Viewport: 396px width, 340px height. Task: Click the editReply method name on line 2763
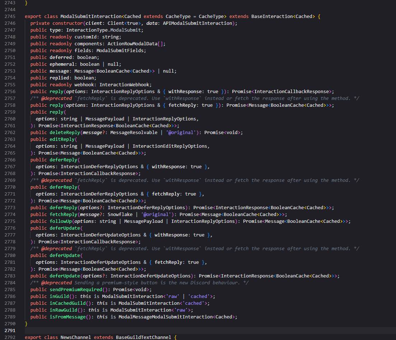pos(62,139)
